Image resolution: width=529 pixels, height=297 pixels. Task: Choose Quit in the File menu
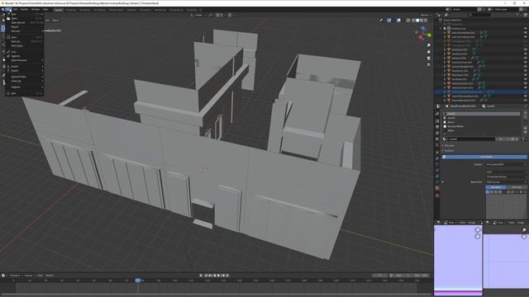click(x=25, y=93)
